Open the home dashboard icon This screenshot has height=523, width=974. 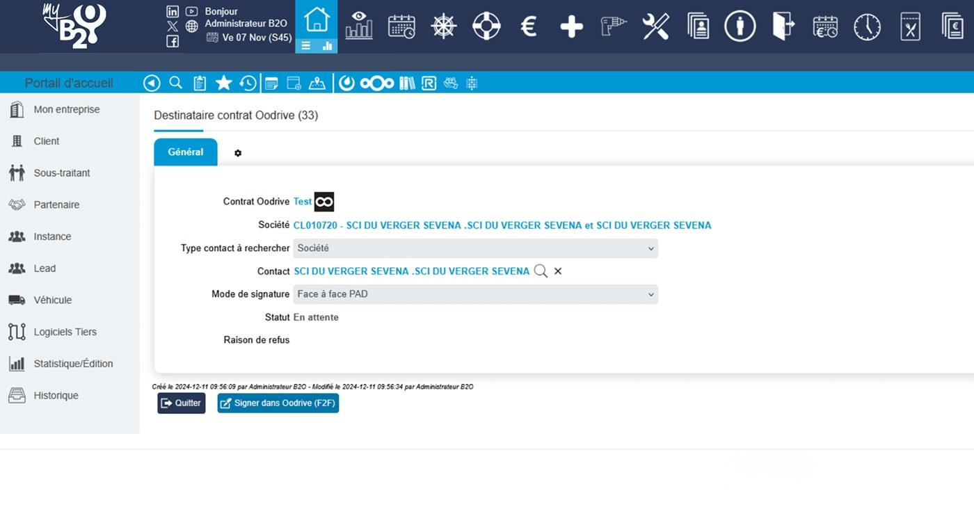(317, 19)
